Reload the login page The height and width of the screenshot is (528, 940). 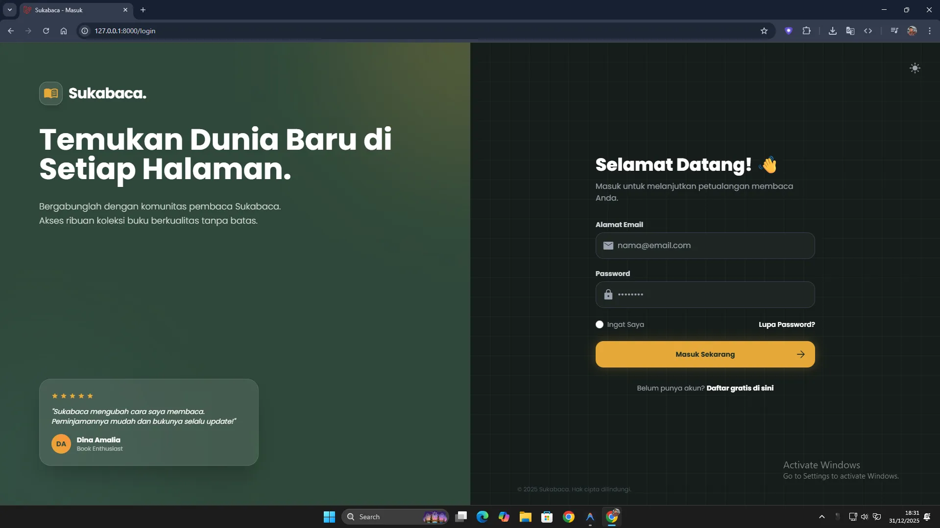[x=46, y=31]
